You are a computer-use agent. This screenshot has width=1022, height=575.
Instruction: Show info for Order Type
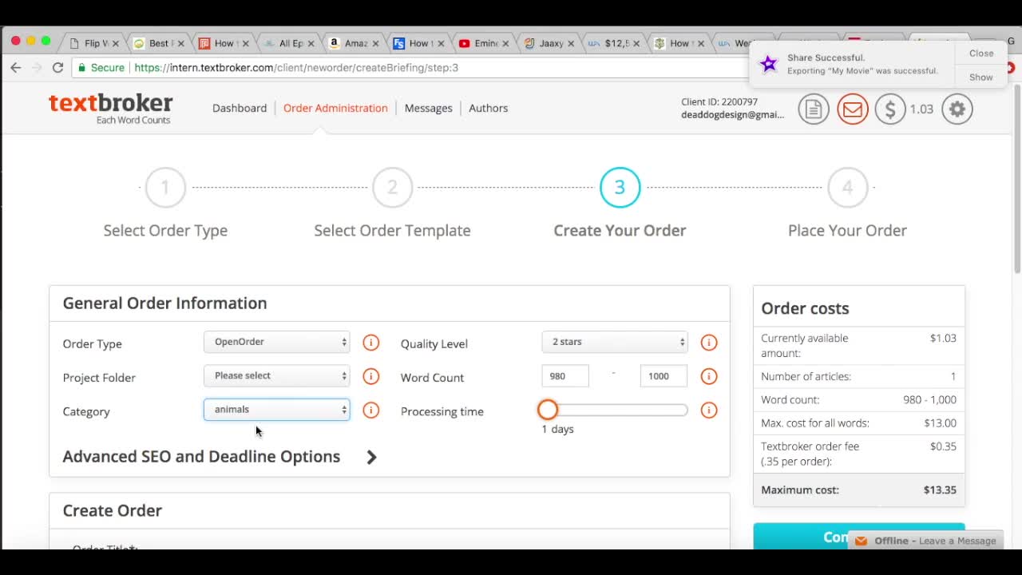click(x=371, y=343)
